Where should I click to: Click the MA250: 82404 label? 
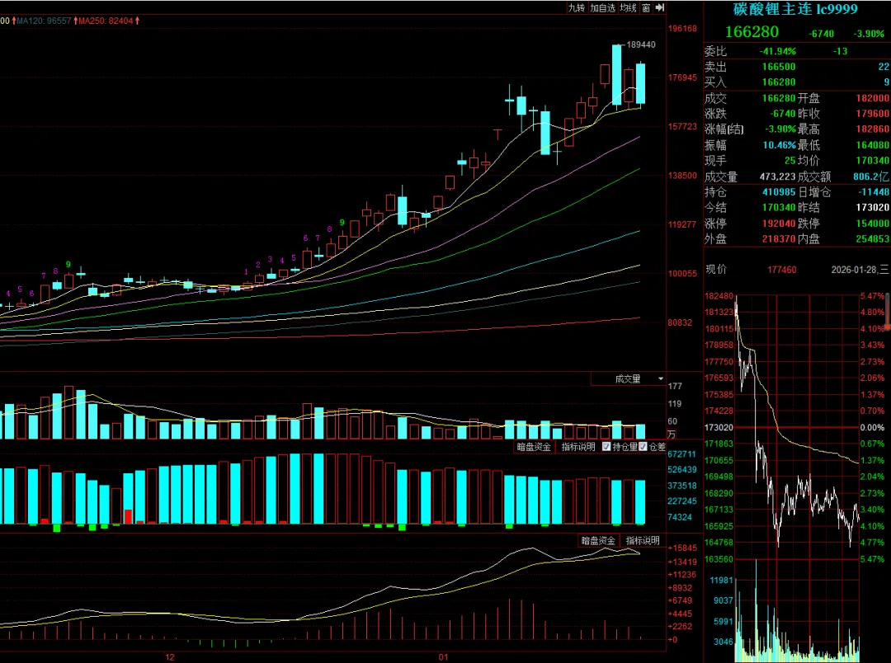pyautogui.click(x=106, y=21)
